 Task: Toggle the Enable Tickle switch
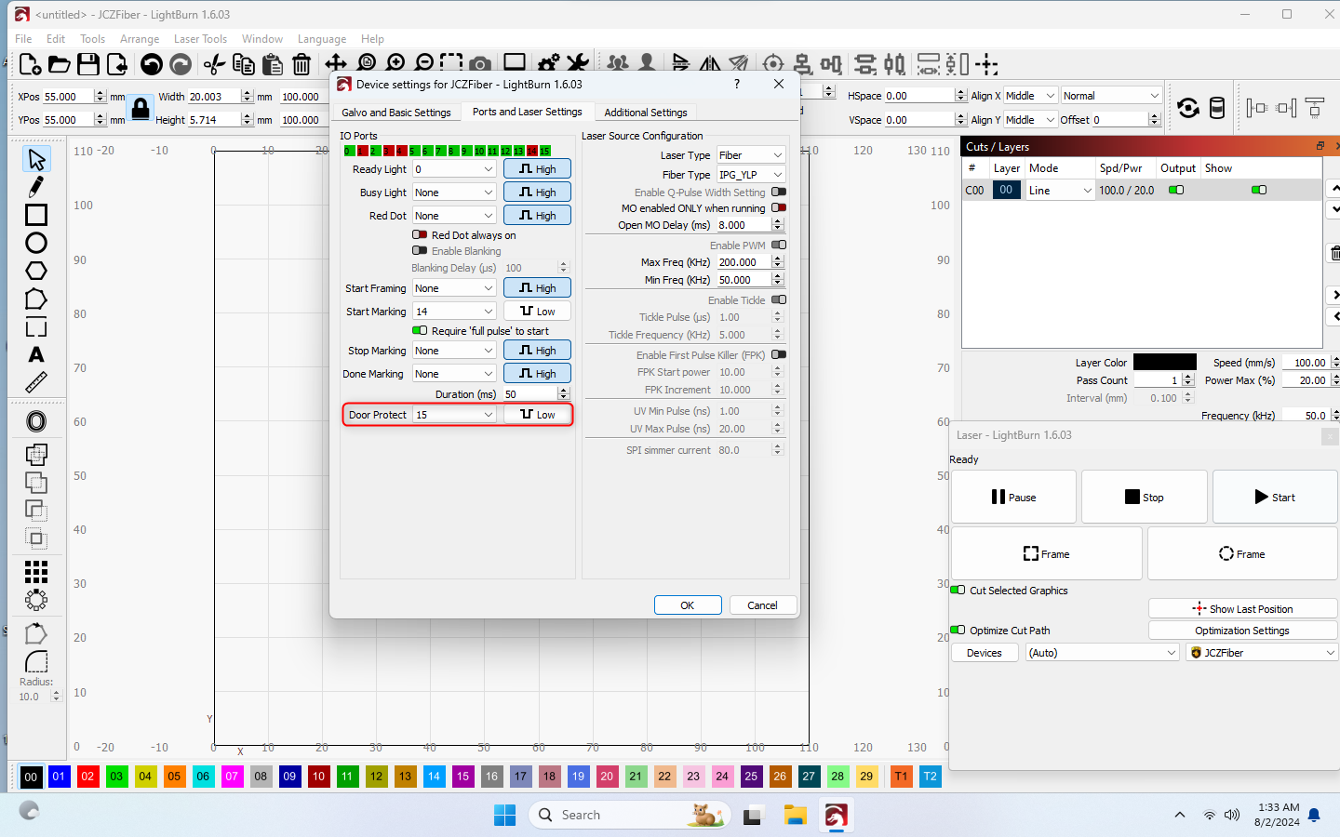(x=779, y=300)
